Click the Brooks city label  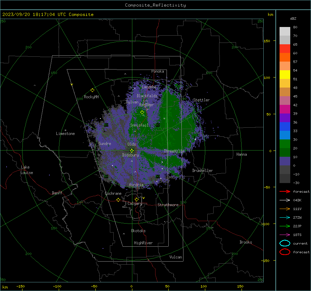(246, 242)
